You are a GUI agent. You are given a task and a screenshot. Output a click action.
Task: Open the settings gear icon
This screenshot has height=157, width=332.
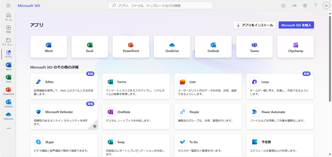pos(305,6)
